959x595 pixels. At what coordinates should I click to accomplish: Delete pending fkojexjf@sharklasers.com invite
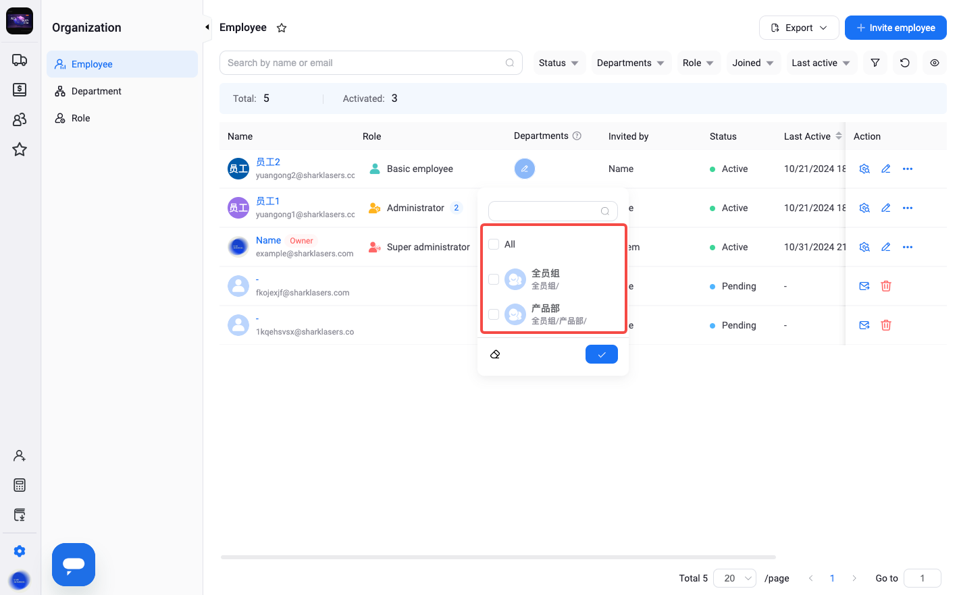click(x=886, y=286)
